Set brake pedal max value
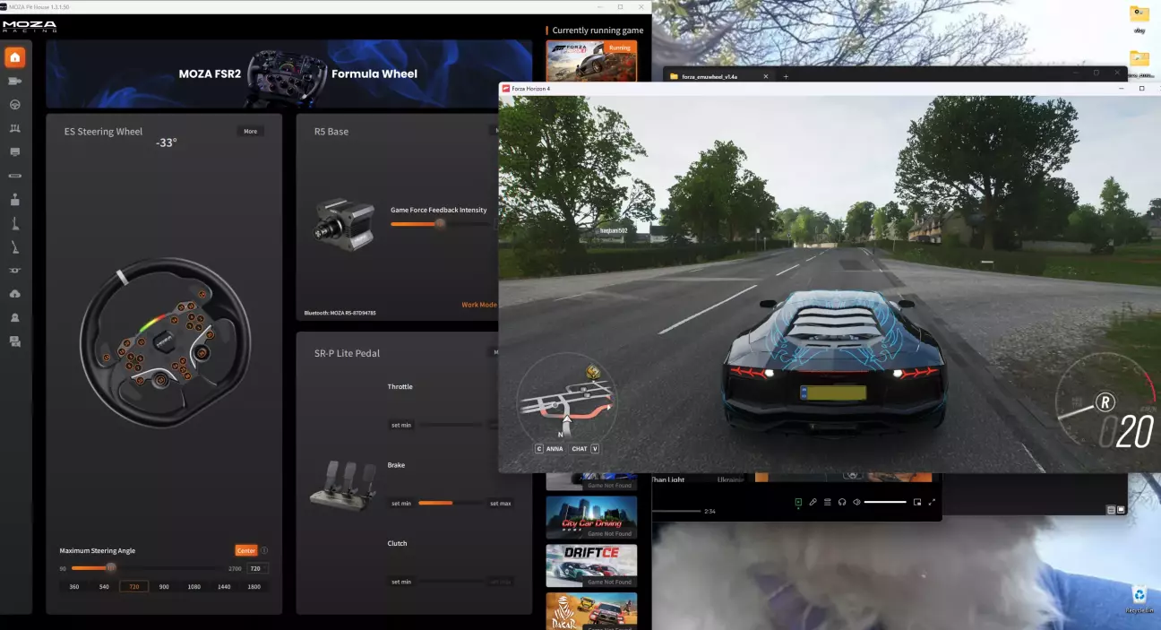The width and height of the screenshot is (1161, 630). (x=500, y=504)
